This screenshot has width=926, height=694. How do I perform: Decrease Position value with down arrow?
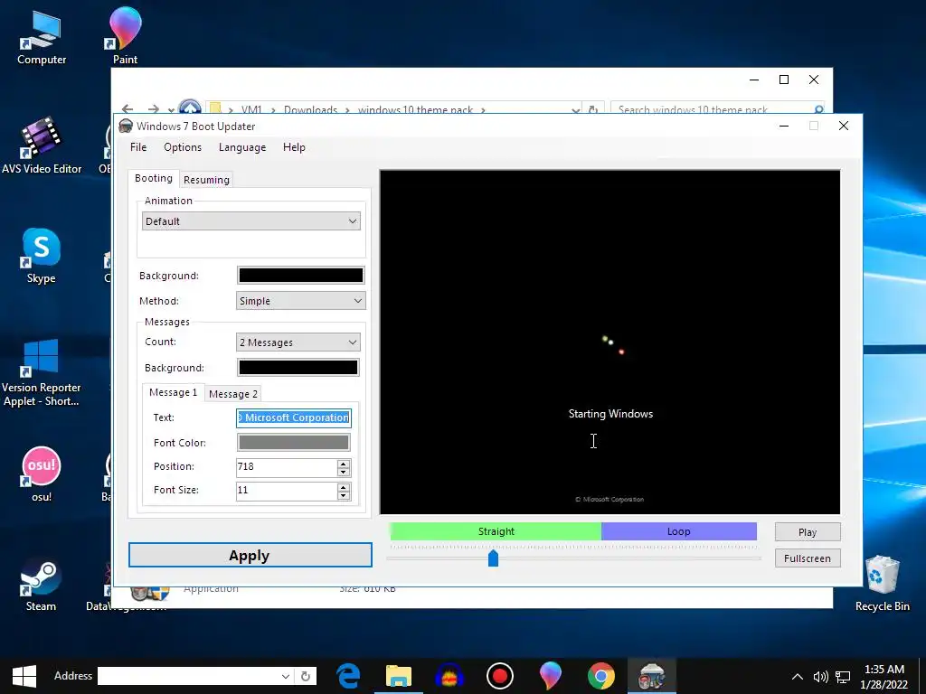point(343,472)
